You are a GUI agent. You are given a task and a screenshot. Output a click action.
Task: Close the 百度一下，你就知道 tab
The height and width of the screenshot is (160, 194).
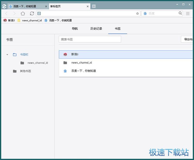click(x=46, y=6)
